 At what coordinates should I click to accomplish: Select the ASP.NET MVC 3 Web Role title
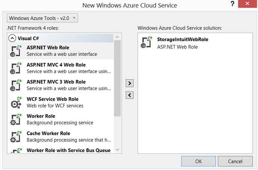click(x=56, y=82)
